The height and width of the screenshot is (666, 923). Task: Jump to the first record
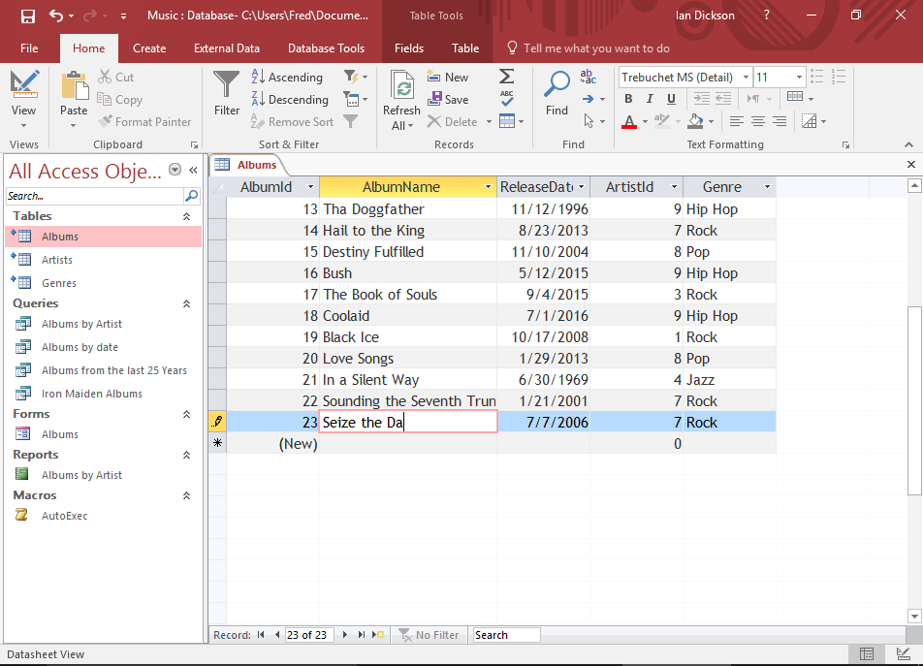262,635
